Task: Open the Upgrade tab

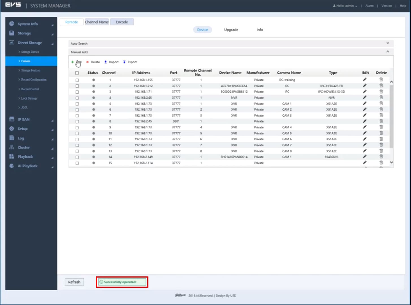Action: pos(231,30)
